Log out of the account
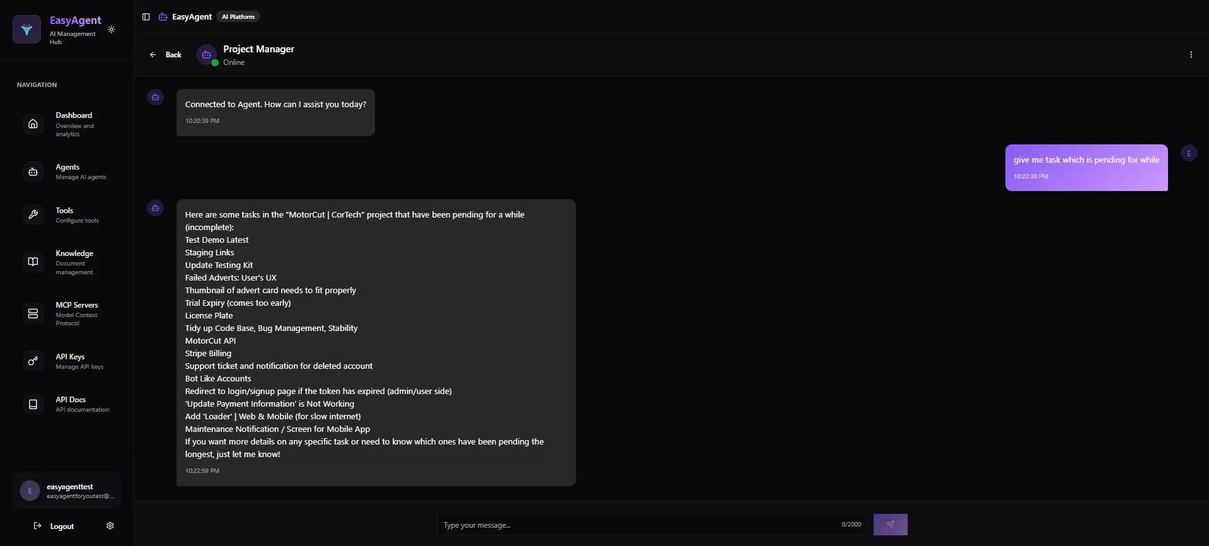Image resolution: width=1209 pixels, height=546 pixels. click(x=55, y=526)
